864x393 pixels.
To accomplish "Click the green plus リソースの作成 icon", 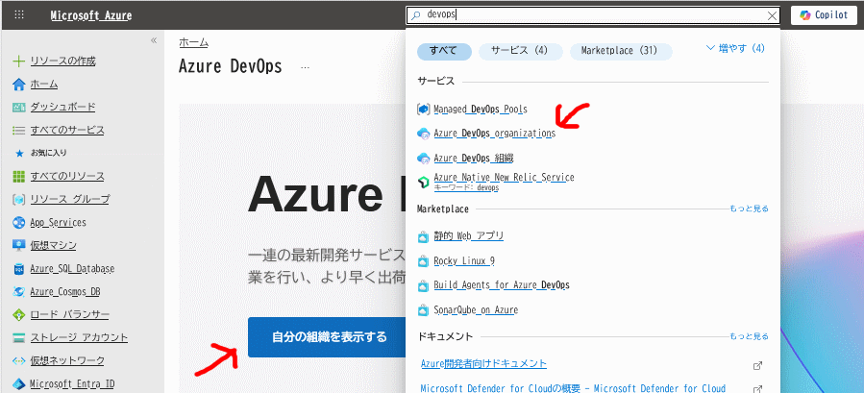I will click(x=19, y=61).
